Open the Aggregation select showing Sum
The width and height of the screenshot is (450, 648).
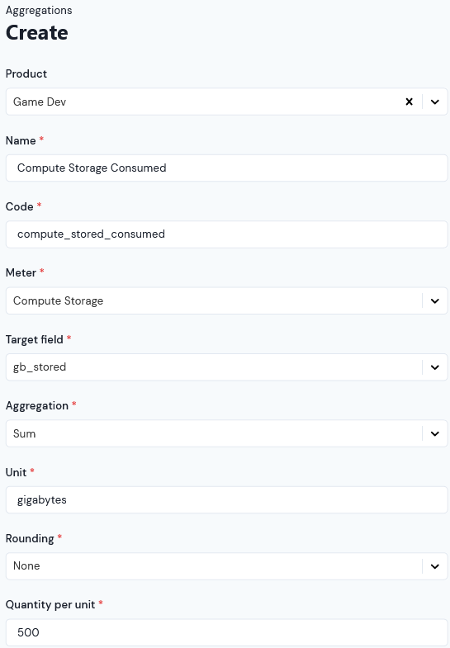click(226, 433)
